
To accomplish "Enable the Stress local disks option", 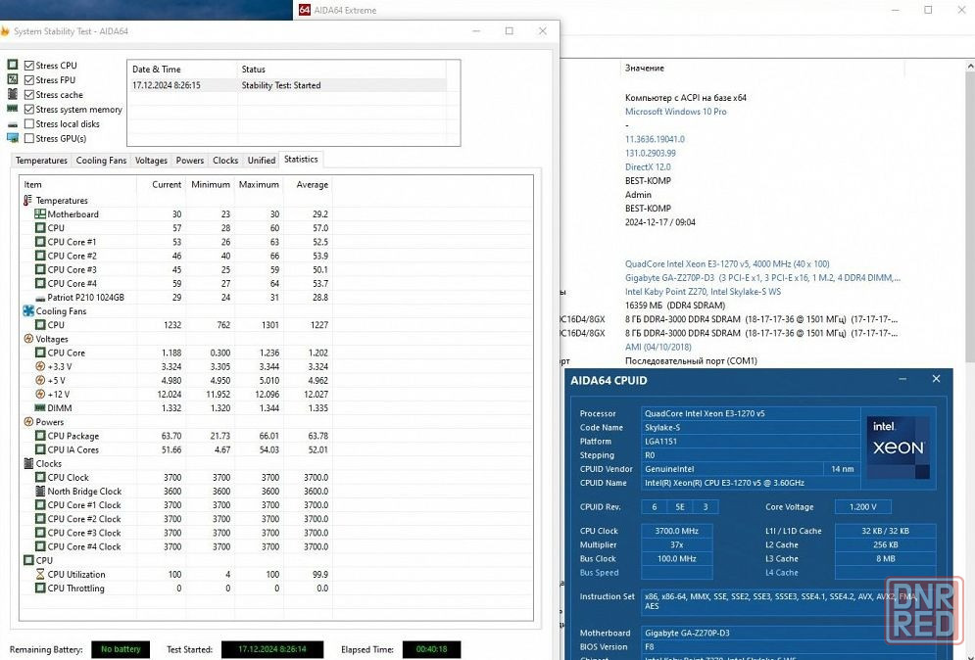I will pyautogui.click(x=29, y=123).
